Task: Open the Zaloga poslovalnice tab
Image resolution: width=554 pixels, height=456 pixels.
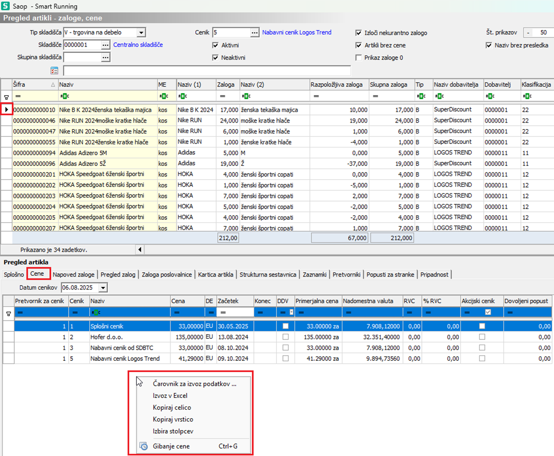Action: point(167,275)
